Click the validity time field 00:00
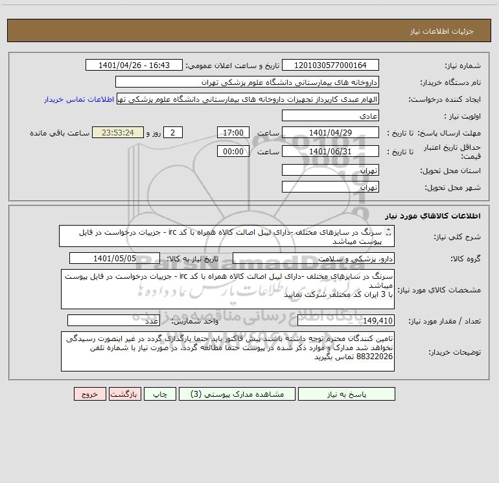The image size is (499, 483). pos(233,151)
